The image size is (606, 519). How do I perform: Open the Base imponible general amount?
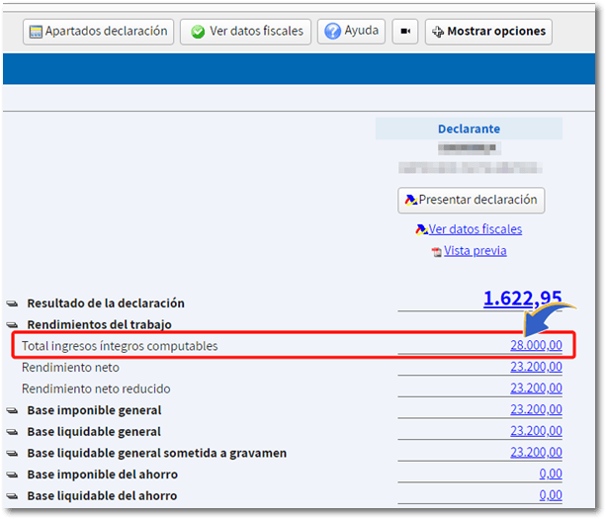click(536, 410)
